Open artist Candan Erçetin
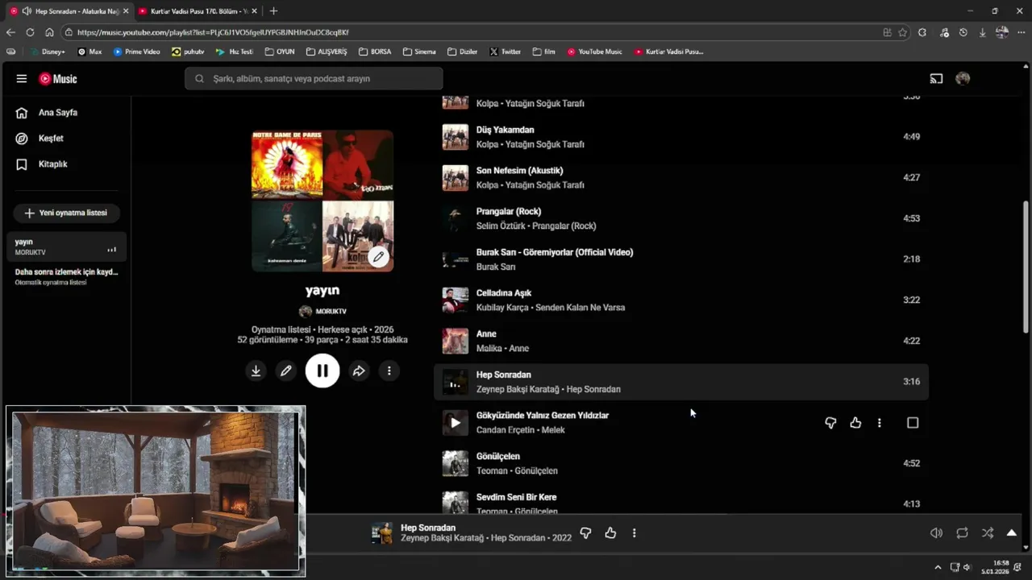 point(506,430)
